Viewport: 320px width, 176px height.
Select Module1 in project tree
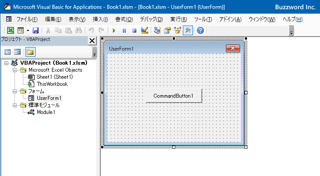click(x=46, y=112)
